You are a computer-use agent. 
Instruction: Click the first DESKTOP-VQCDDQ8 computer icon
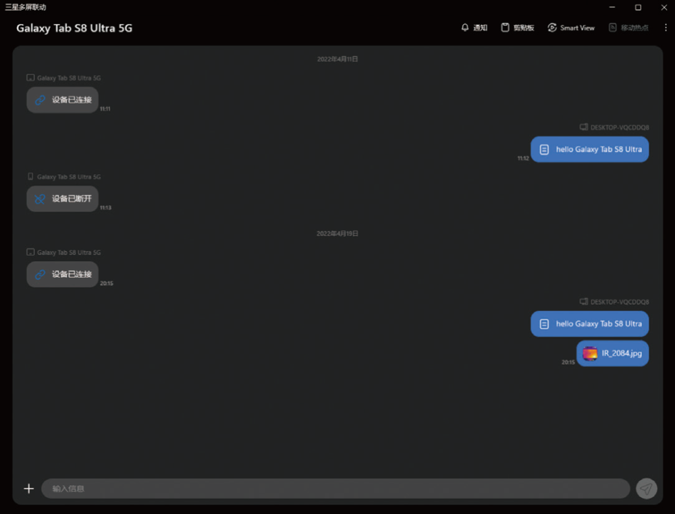584,127
